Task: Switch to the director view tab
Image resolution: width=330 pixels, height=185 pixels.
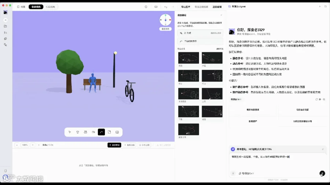Action: pos(36,7)
